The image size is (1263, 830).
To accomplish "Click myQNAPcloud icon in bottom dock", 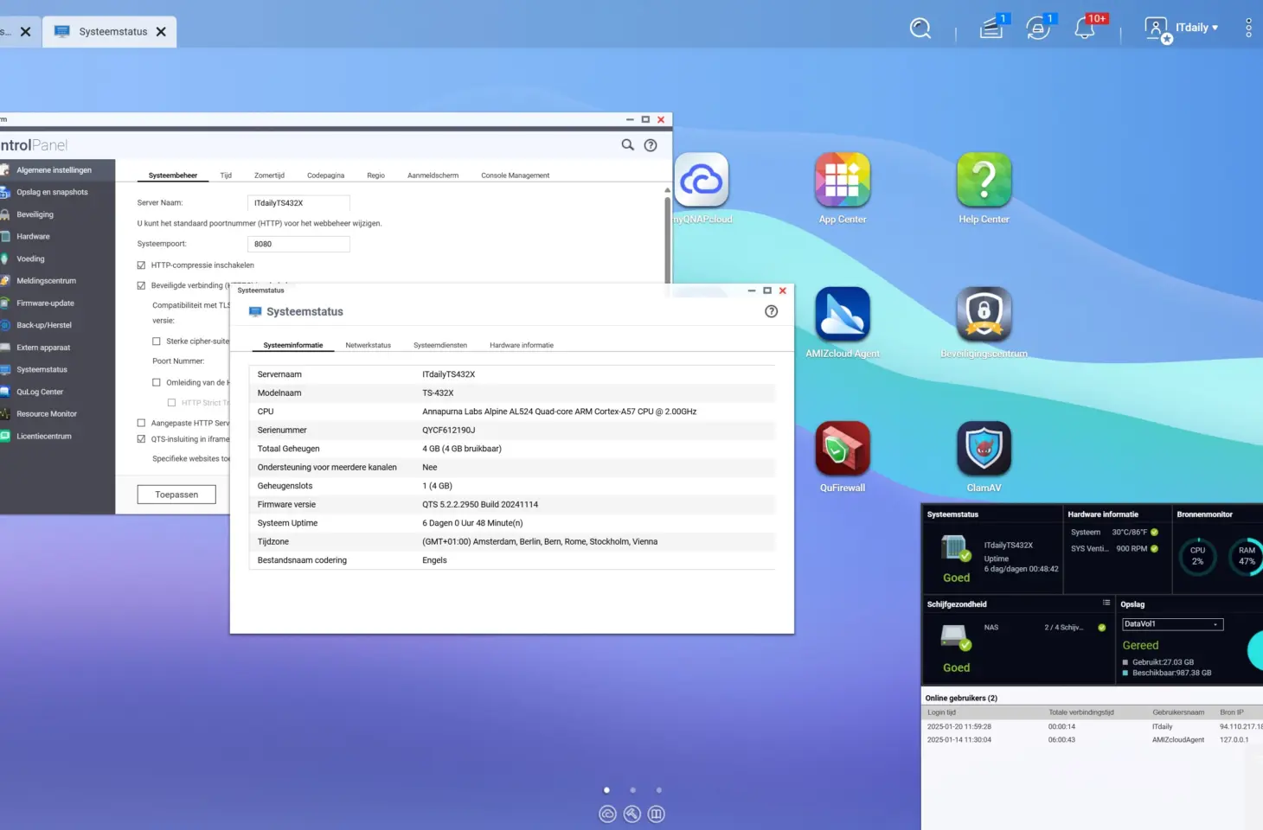I will click(608, 814).
